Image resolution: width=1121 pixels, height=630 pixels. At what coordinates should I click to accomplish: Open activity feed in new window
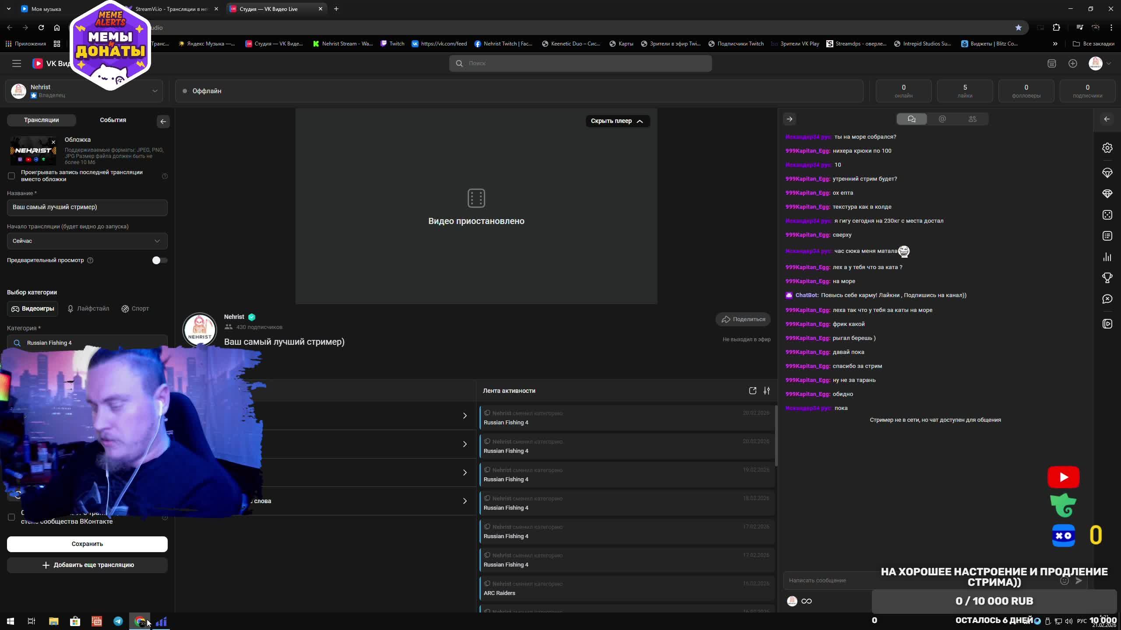point(752,391)
